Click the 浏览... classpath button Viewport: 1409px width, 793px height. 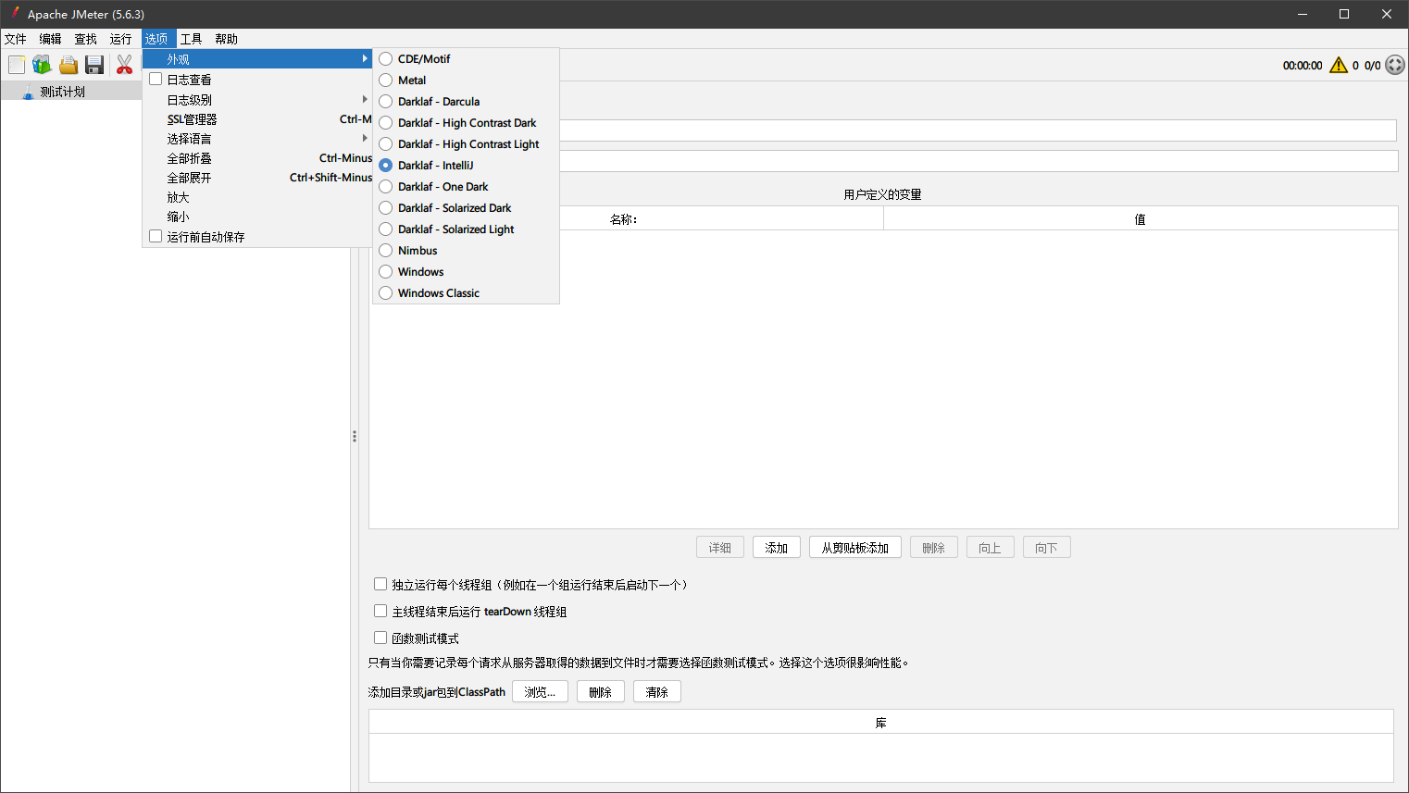point(541,692)
